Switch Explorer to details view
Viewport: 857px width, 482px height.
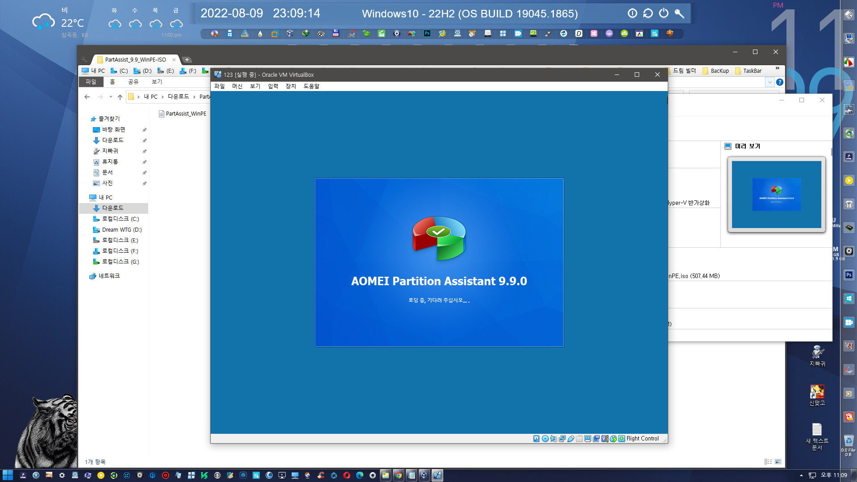(x=768, y=462)
